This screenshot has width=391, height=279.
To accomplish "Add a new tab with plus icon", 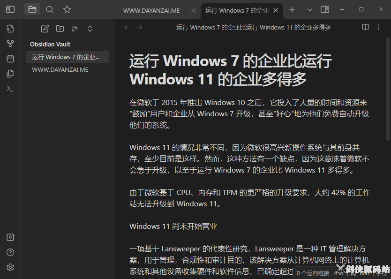I will [x=292, y=10].
